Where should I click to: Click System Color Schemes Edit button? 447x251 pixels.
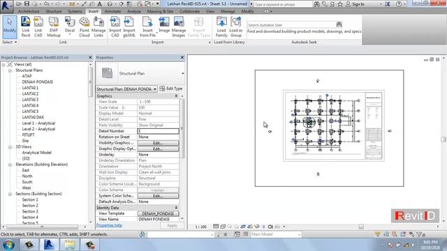[x=159, y=196]
